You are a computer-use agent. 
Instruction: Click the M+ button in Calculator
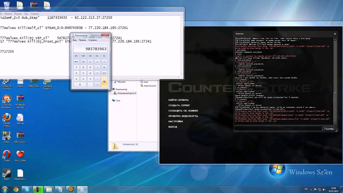(97, 56)
